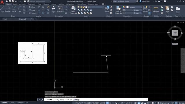Click the Undo arrow in quick access toolbar

[x=16, y=1]
